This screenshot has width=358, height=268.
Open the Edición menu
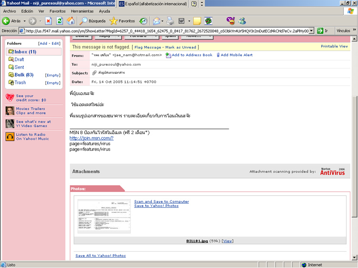[x=27, y=11]
